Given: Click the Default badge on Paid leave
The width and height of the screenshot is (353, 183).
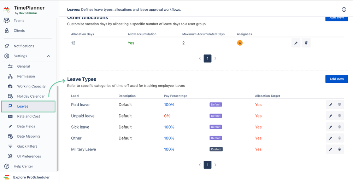Looking at the screenshot, I should 216,105.
